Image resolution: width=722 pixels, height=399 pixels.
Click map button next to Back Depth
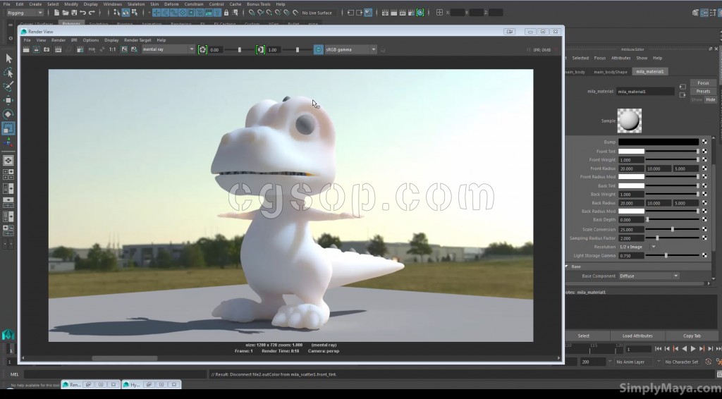coord(704,219)
